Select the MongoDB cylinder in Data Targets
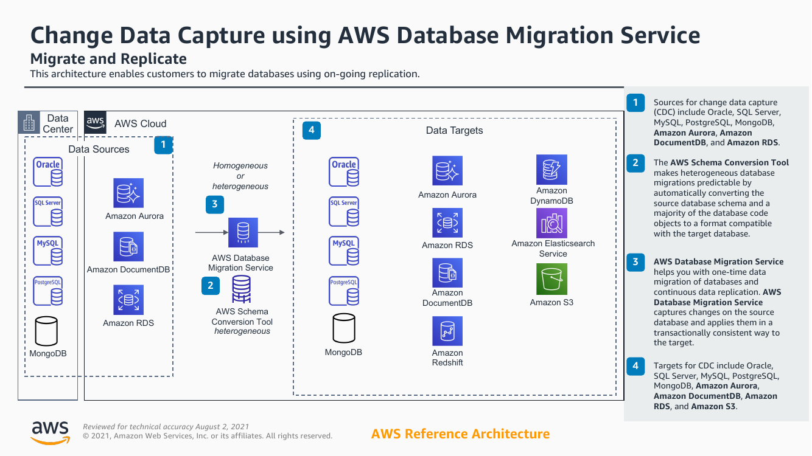Viewport: 812px width, 456px height. coord(344,328)
